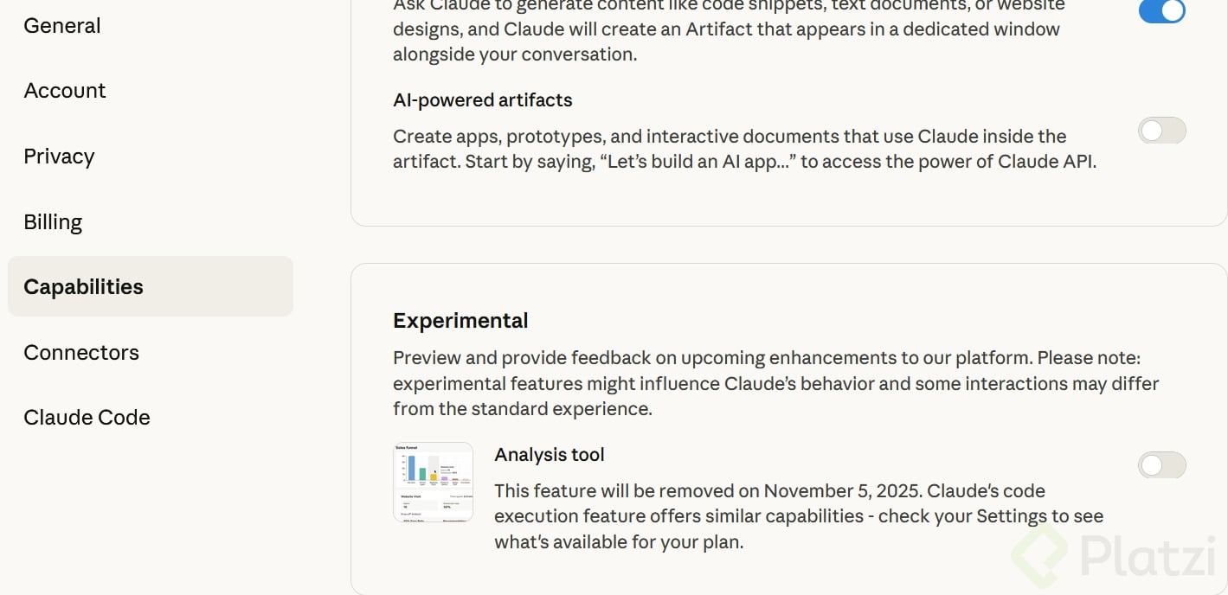This screenshot has width=1228, height=595.
Task: Turn on the Analysis tool switch
Action: [1161, 465]
